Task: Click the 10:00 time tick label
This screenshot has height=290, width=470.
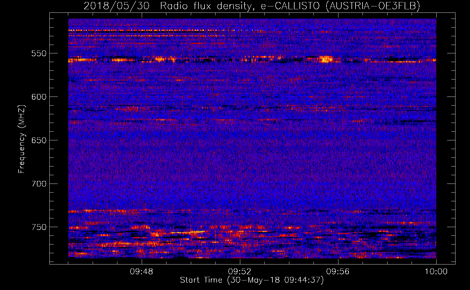Action: [x=436, y=272]
